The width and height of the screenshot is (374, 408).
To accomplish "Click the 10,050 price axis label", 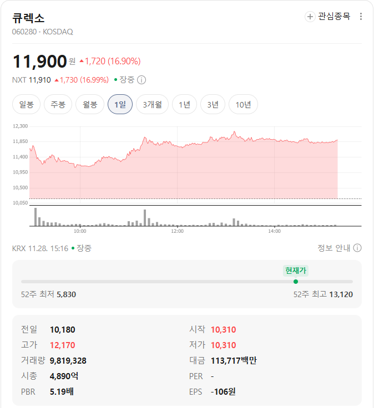I will [x=21, y=203].
